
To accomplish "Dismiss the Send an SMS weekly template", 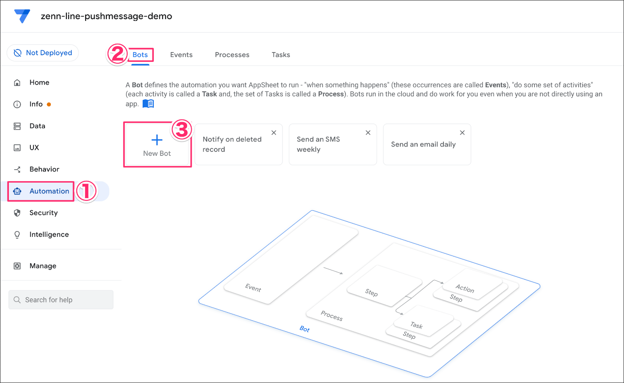I will coord(368,132).
